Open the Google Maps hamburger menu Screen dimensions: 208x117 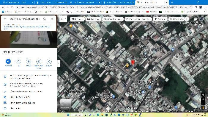[5, 19]
